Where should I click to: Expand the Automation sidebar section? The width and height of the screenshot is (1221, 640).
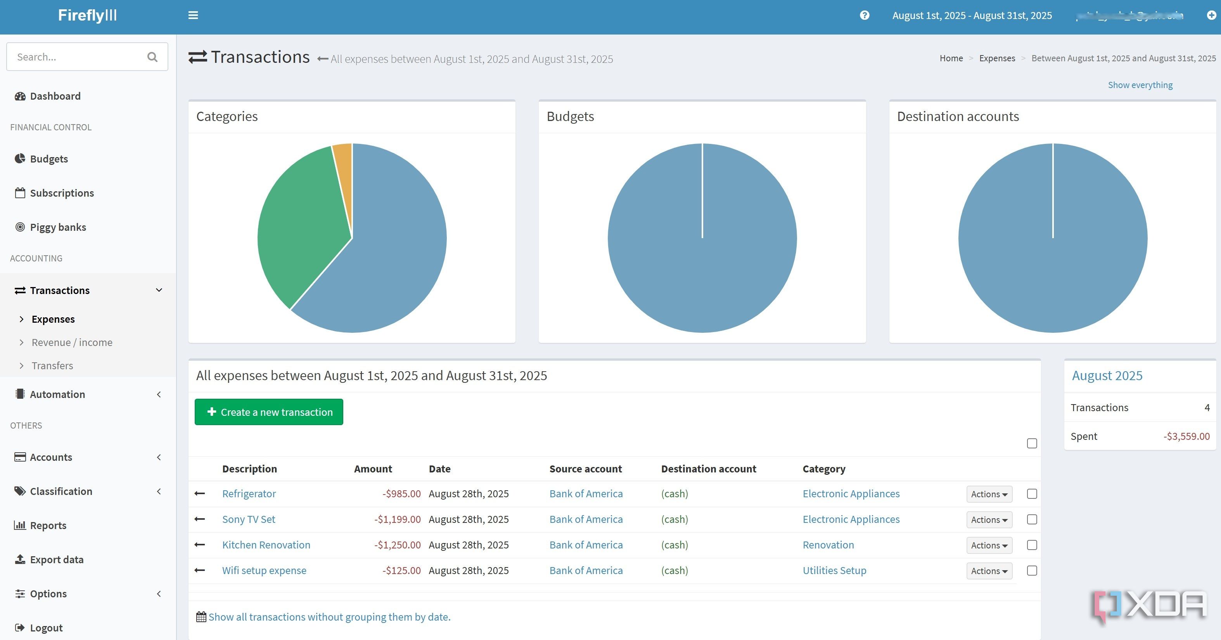coord(88,394)
